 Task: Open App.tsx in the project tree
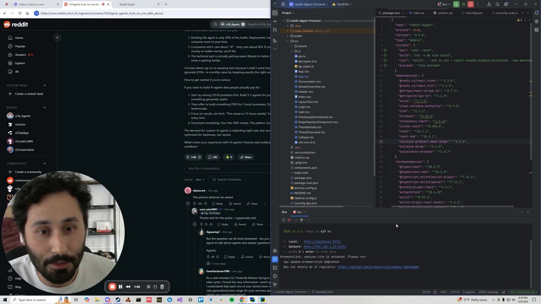(303, 76)
